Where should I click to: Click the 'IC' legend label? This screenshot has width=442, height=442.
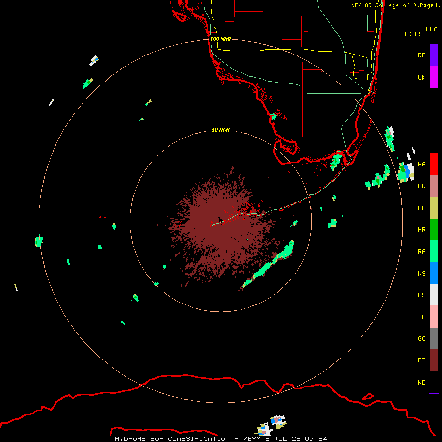[x=421, y=317]
